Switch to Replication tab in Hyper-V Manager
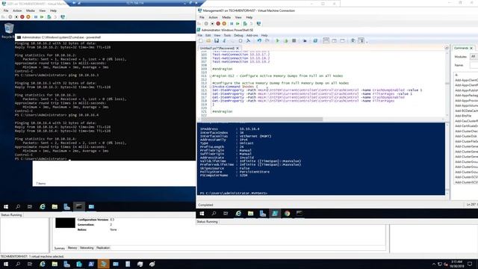This screenshot has width=478, height=269. tap(103, 248)
